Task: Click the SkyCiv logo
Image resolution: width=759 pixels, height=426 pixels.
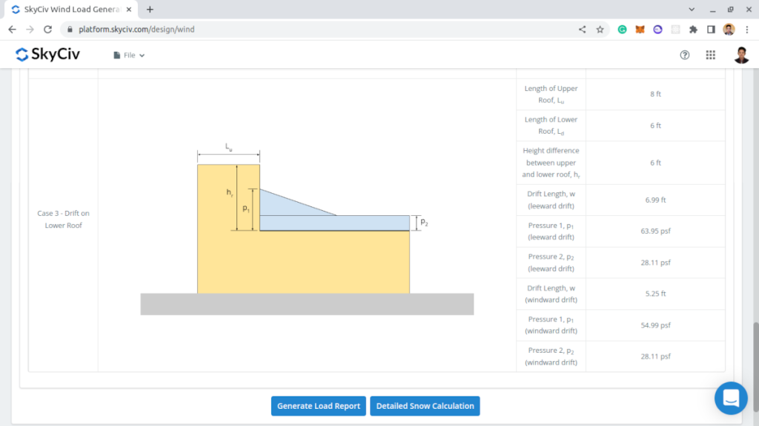Action: pyautogui.click(x=47, y=55)
